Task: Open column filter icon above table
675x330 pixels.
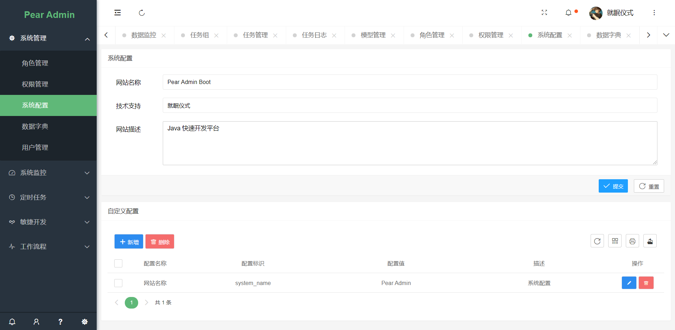Action: (615, 241)
